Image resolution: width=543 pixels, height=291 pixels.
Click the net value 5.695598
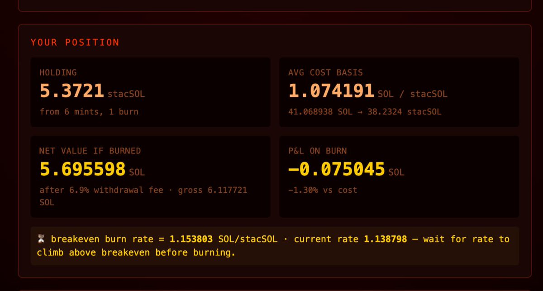tap(83, 169)
